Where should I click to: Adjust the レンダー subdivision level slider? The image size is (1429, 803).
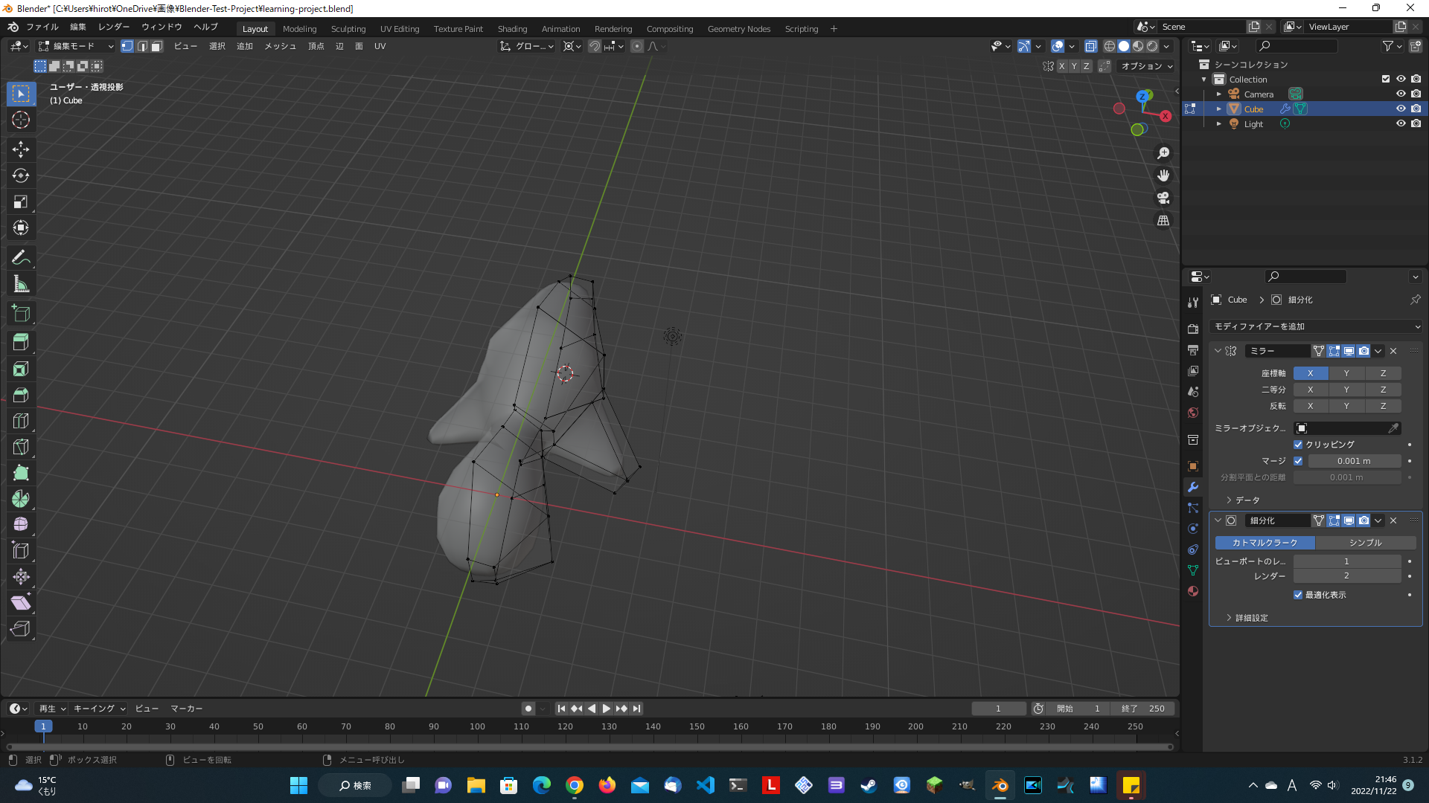click(x=1347, y=575)
